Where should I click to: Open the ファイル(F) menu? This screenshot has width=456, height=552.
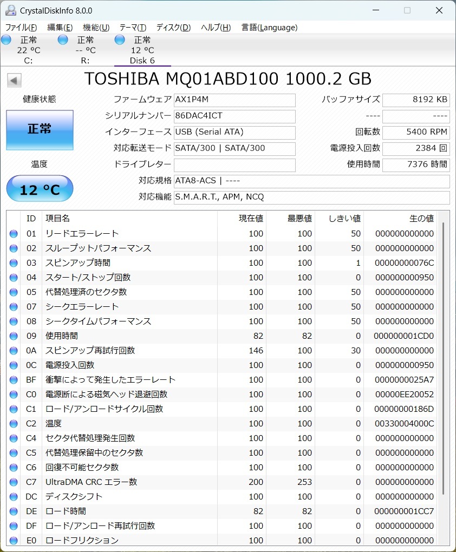21,28
